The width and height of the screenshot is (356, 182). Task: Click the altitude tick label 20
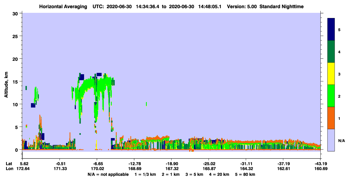[x=16, y=59]
